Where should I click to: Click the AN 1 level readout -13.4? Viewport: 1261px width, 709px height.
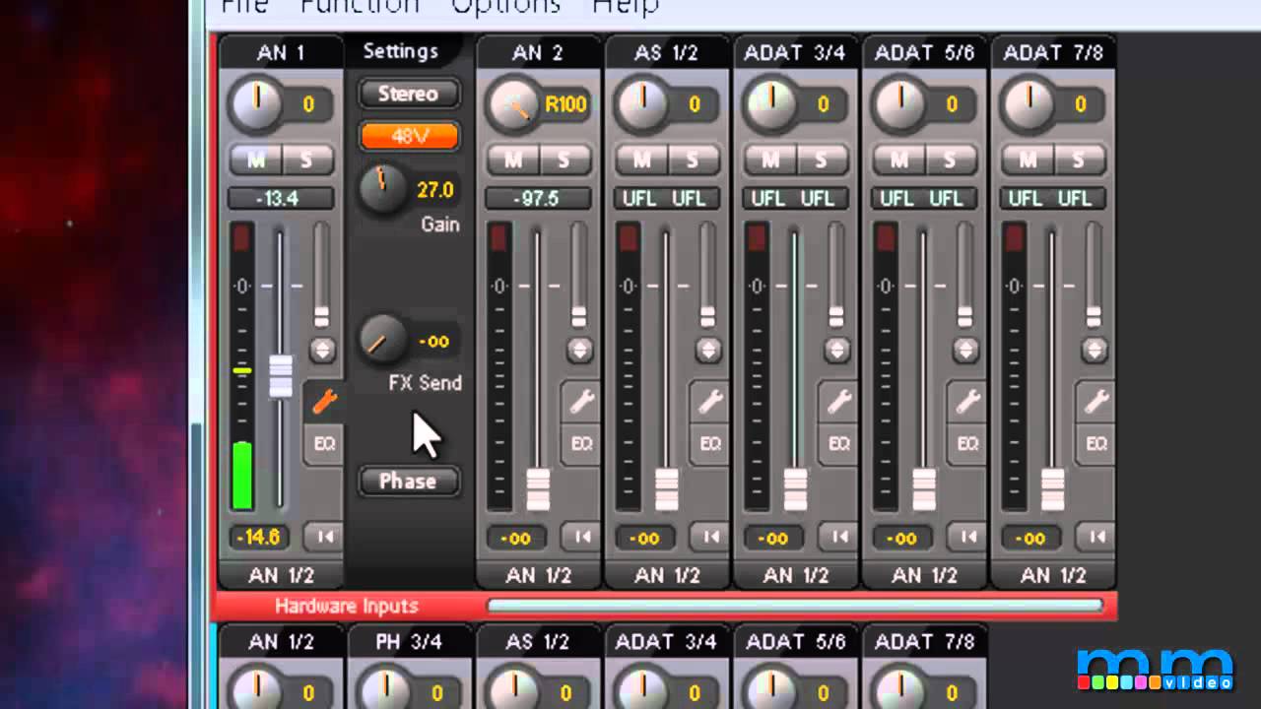click(x=280, y=198)
